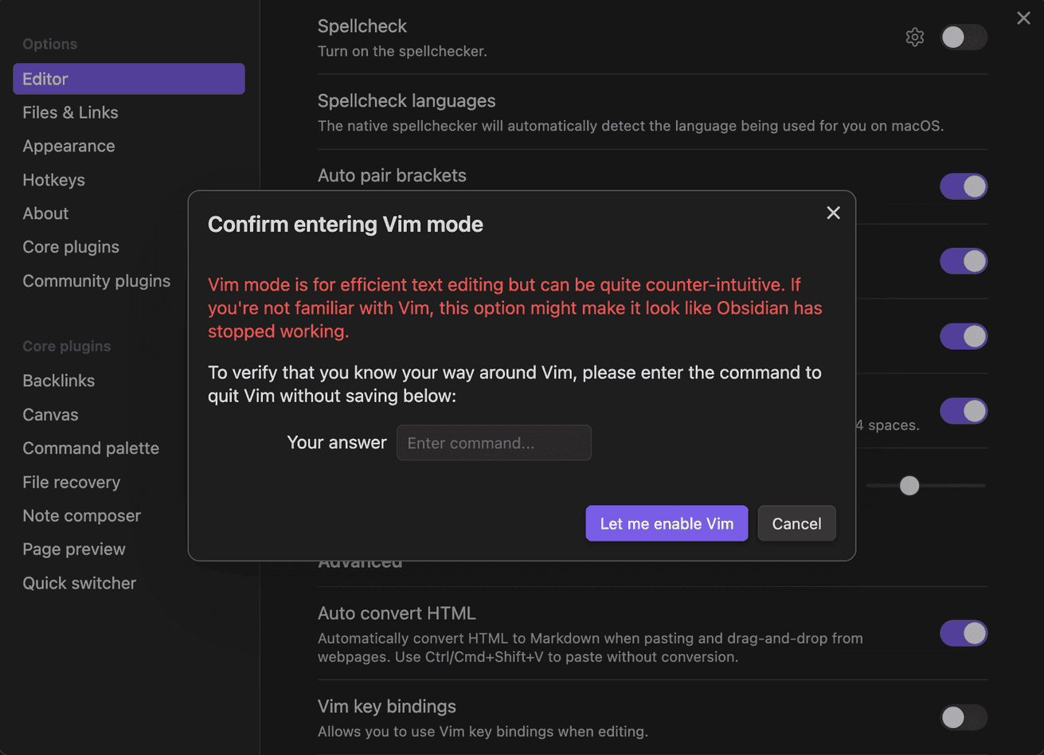
Task: Close the settings window with X
Action: (1023, 18)
